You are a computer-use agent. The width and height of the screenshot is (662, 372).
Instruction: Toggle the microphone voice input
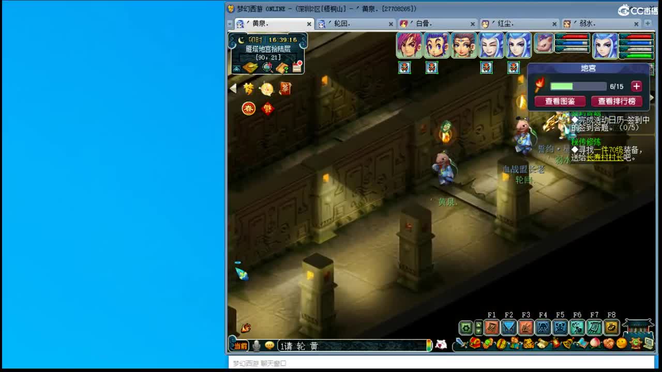tap(256, 346)
